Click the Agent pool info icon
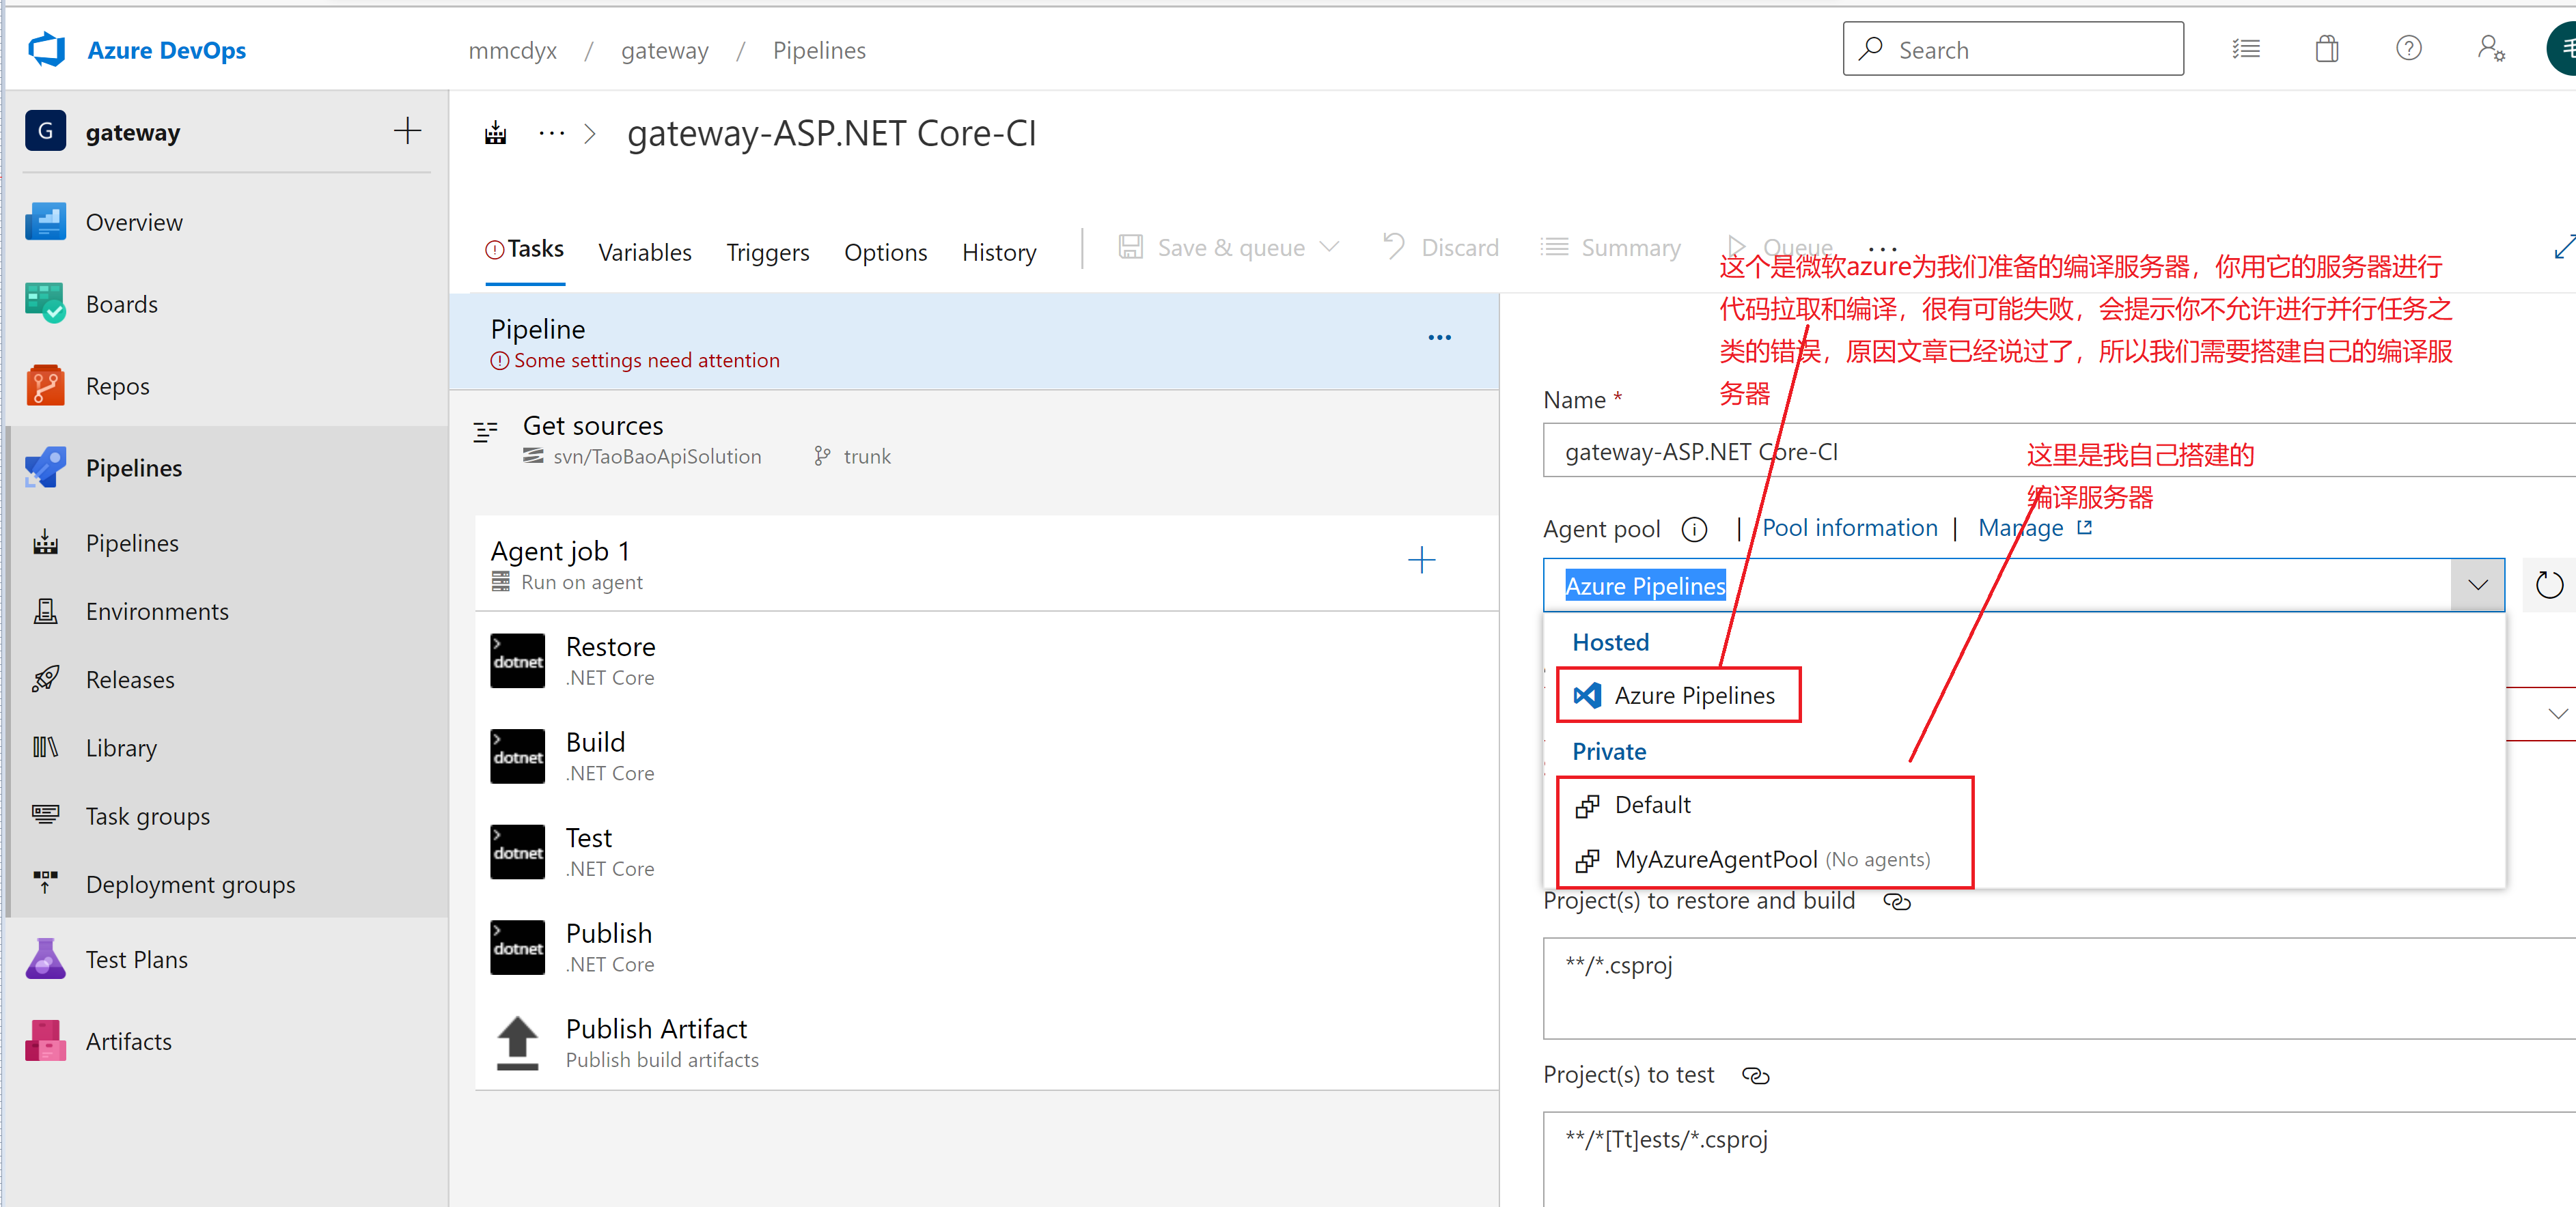The width and height of the screenshot is (2576, 1207). coord(1694,528)
